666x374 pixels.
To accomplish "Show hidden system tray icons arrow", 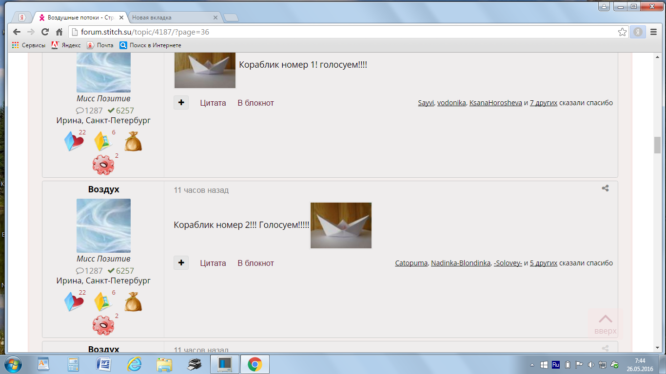I will [532, 364].
